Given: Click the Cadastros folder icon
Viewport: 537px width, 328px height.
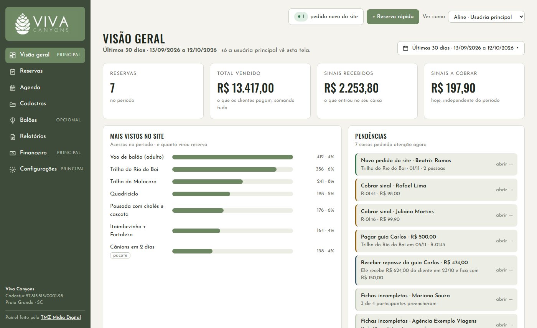Looking at the screenshot, I should coord(13,104).
